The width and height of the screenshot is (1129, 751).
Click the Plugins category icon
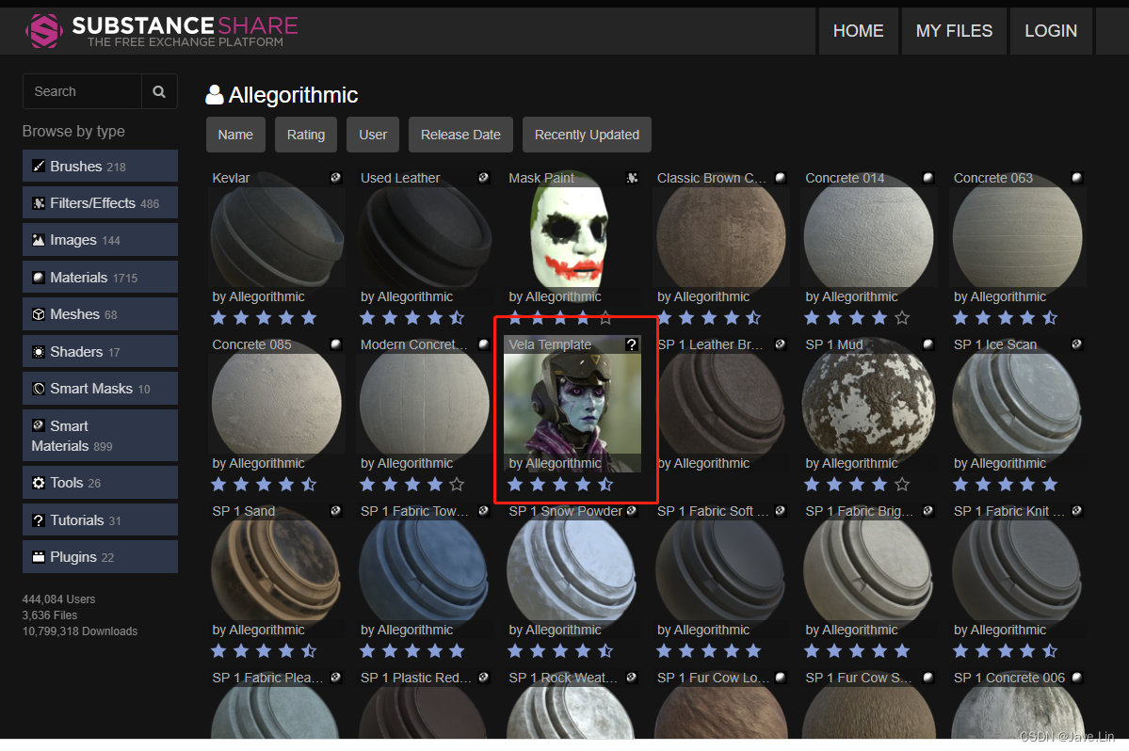(x=39, y=557)
